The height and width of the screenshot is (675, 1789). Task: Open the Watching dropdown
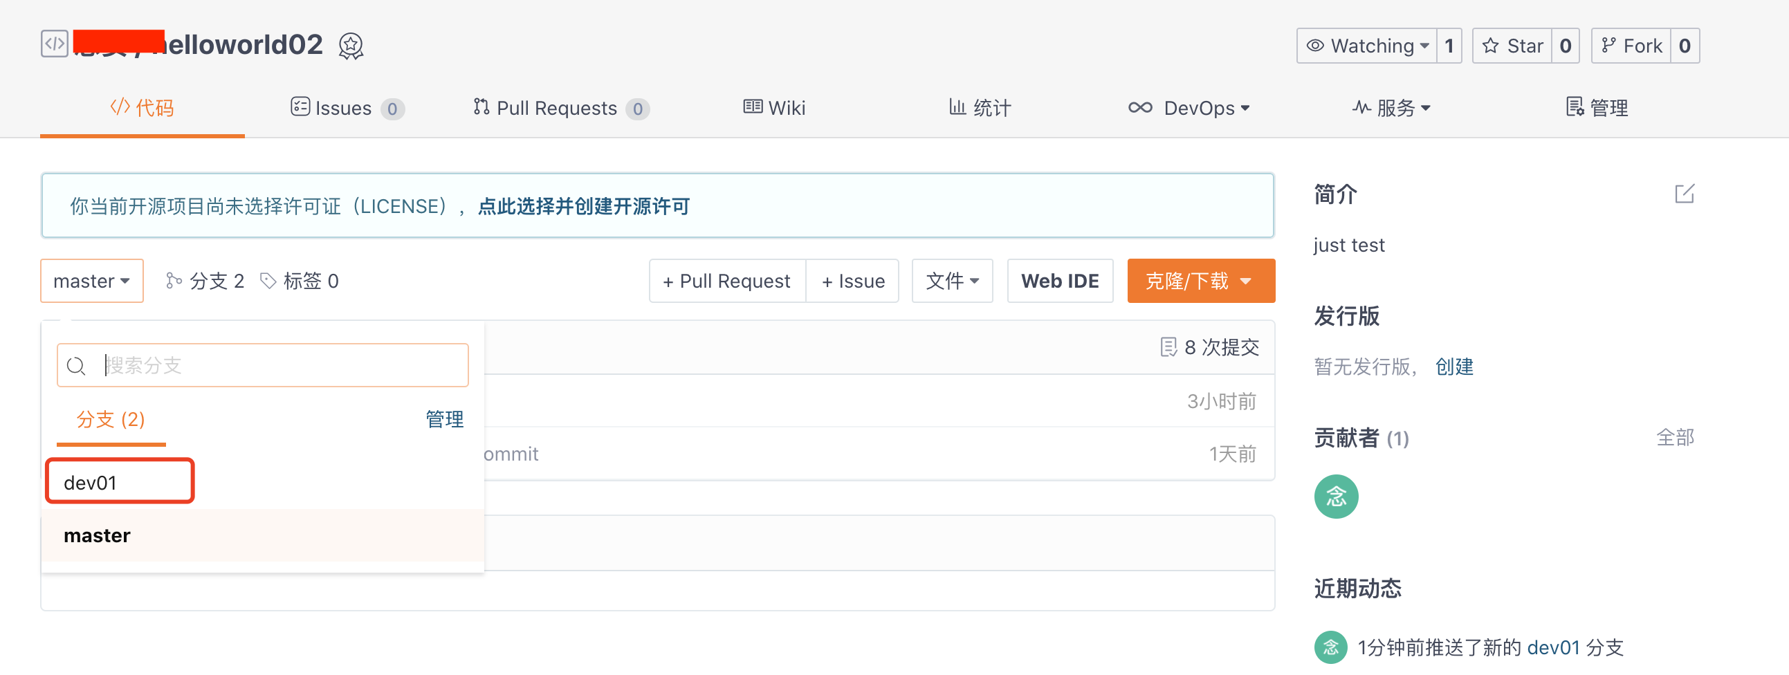click(x=1366, y=46)
